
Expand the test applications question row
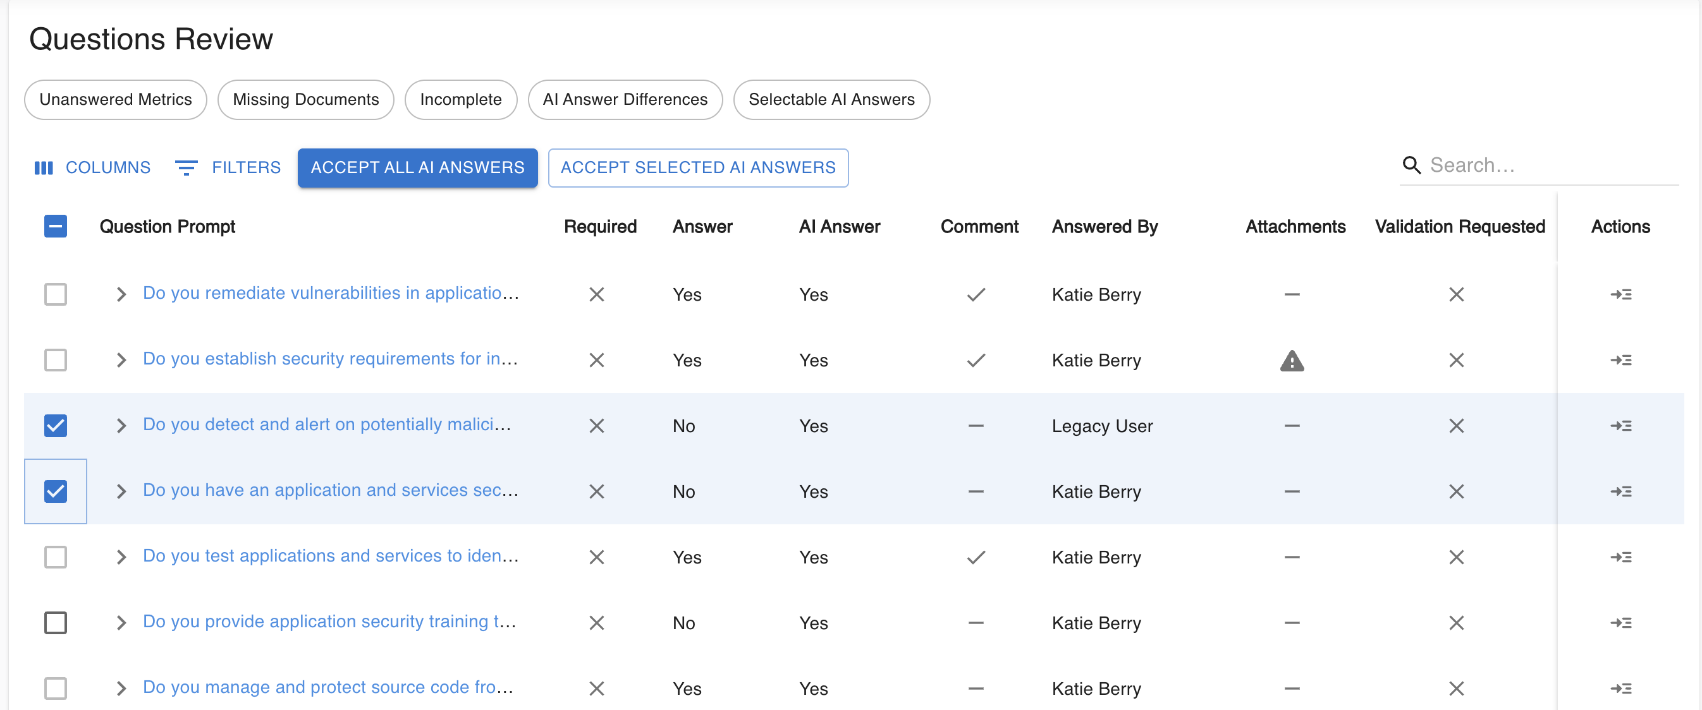[121, 557]
